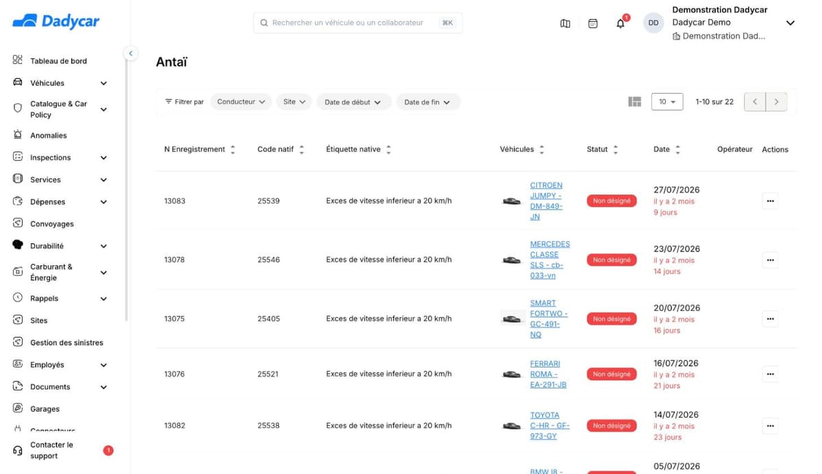Screen dimensions: 822x474
Task: Sort by N Enregistrement column arrows
Action: (x=233, y=149)
